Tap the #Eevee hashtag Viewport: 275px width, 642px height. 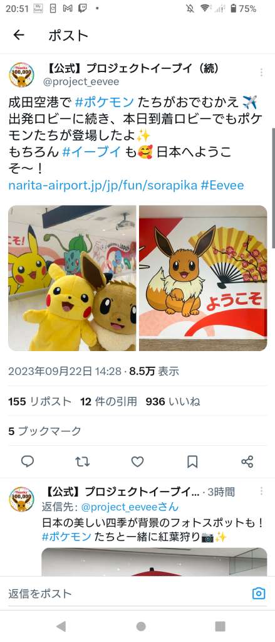click(x=222, y=186)
